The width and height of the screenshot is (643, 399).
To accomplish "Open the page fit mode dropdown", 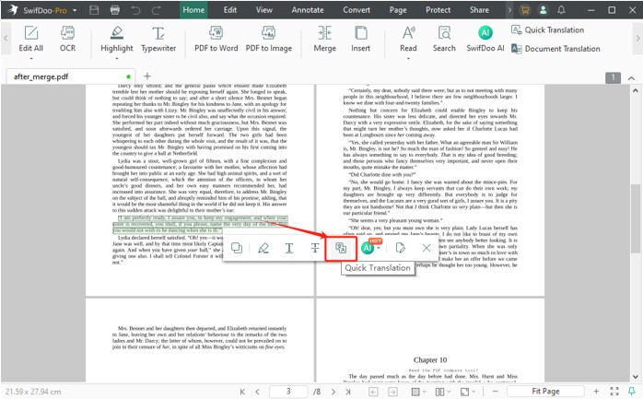I will [x=467, y=392].
